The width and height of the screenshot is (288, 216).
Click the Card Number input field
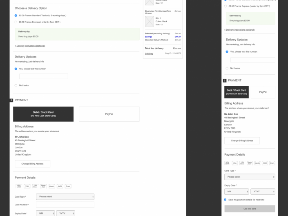coord(65,205)
